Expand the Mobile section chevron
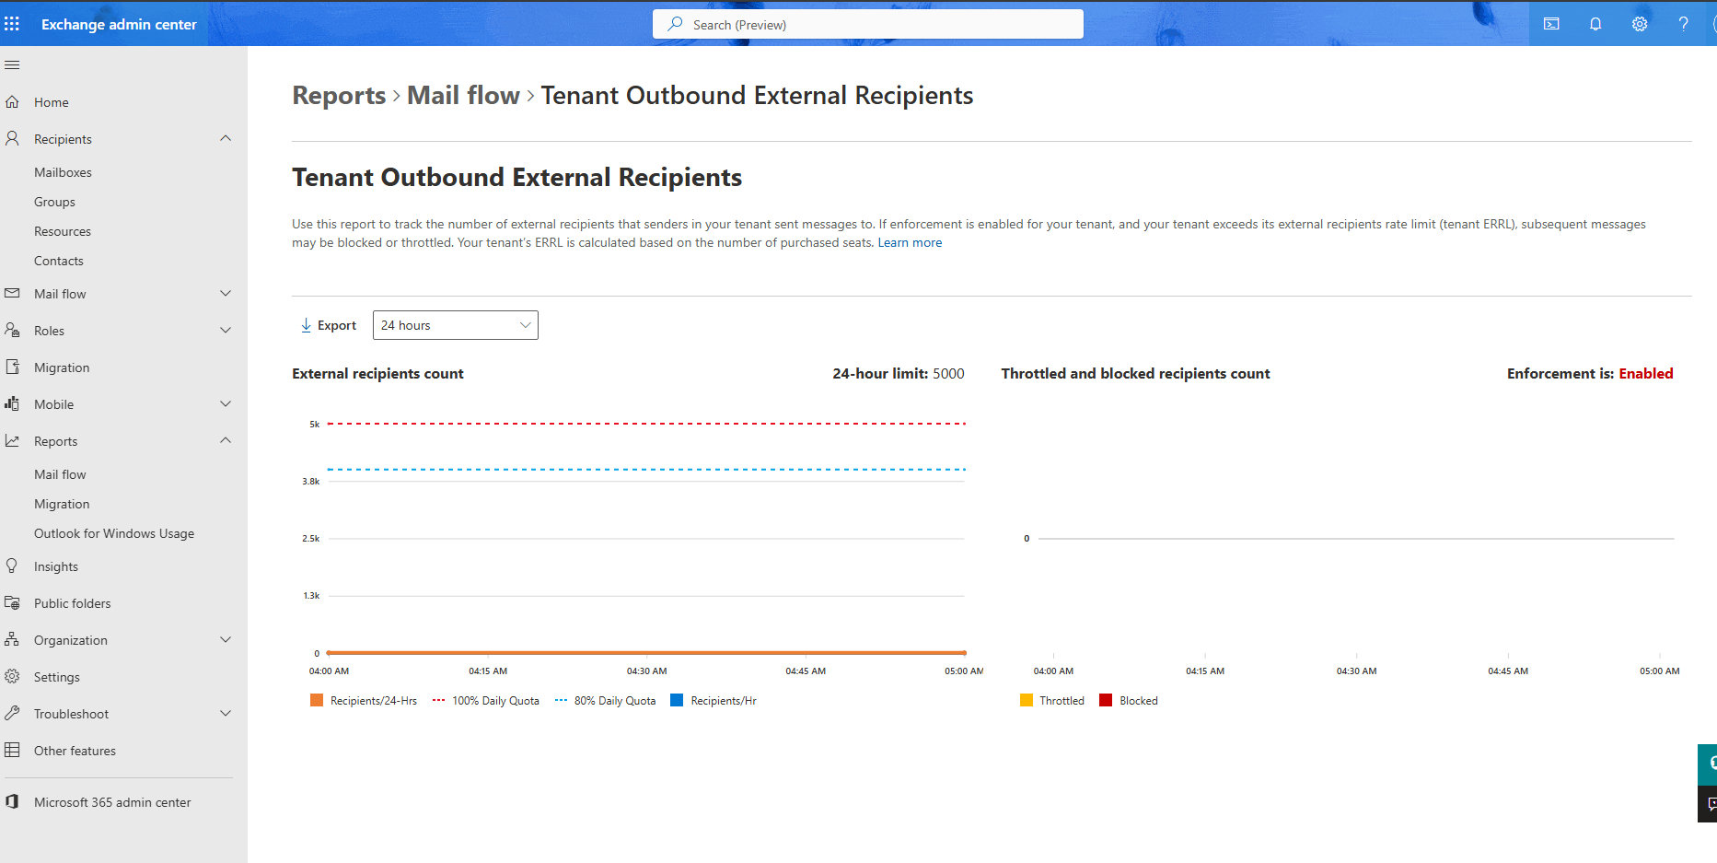This screenshot has height=863, width=1717. click(226, 404)
